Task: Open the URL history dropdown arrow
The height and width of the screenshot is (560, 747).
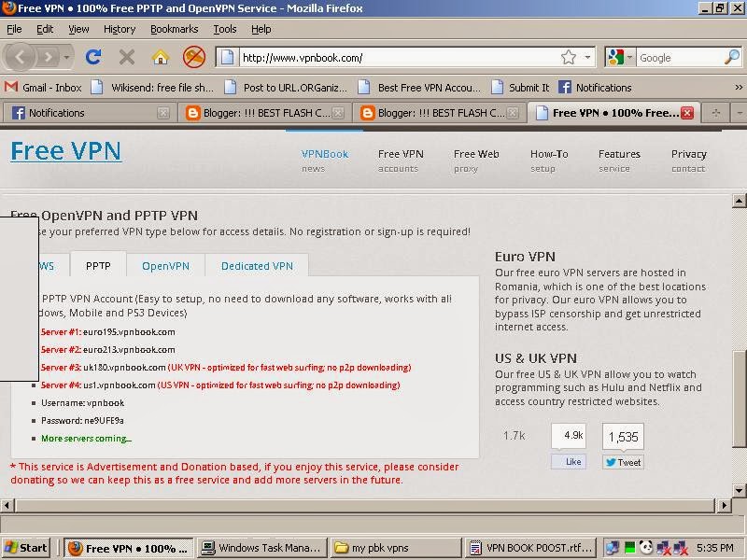Action: pyautogui.click(x=588, y=58)
